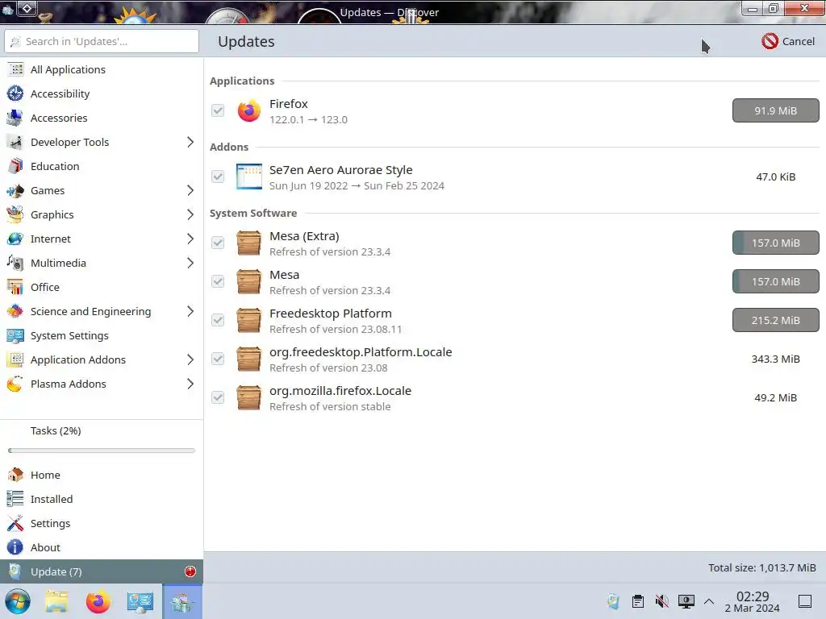Image resolution: width=826 pixels, height=619 pixels.
Task: Click the Home house icon
Action: [15, 475]
